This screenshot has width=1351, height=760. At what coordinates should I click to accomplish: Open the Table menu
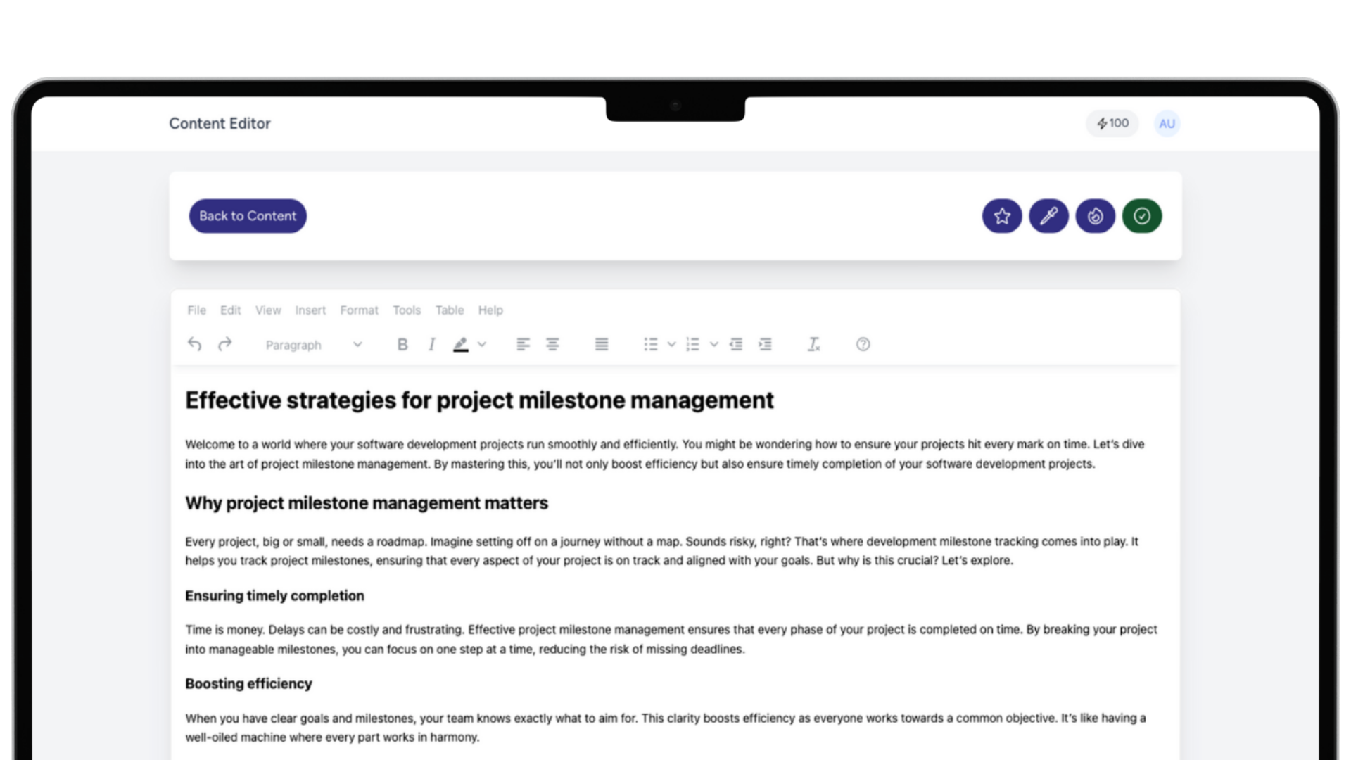[450, 310]
